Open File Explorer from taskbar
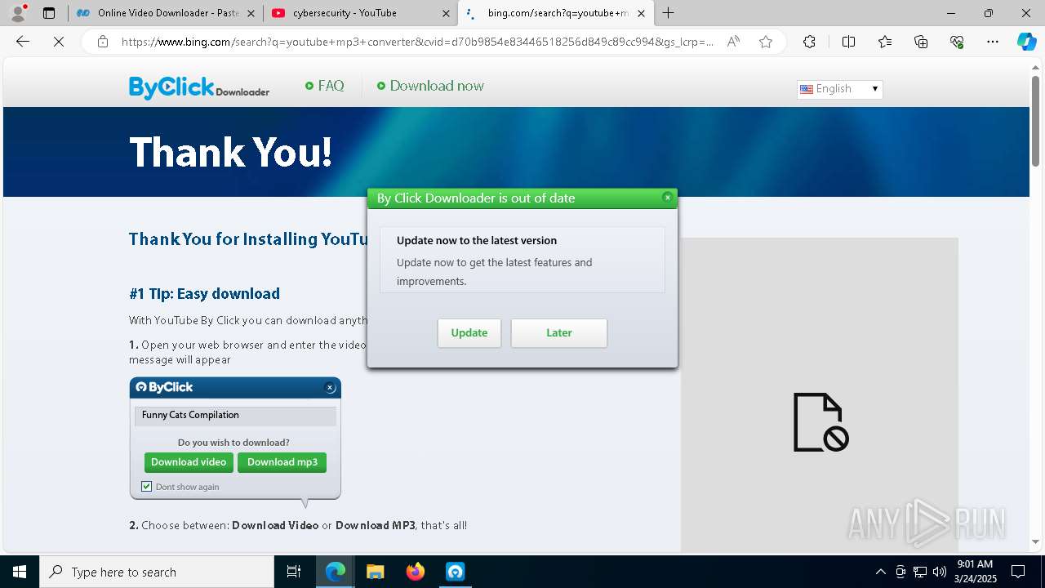1045x588 pixels. 375,572
